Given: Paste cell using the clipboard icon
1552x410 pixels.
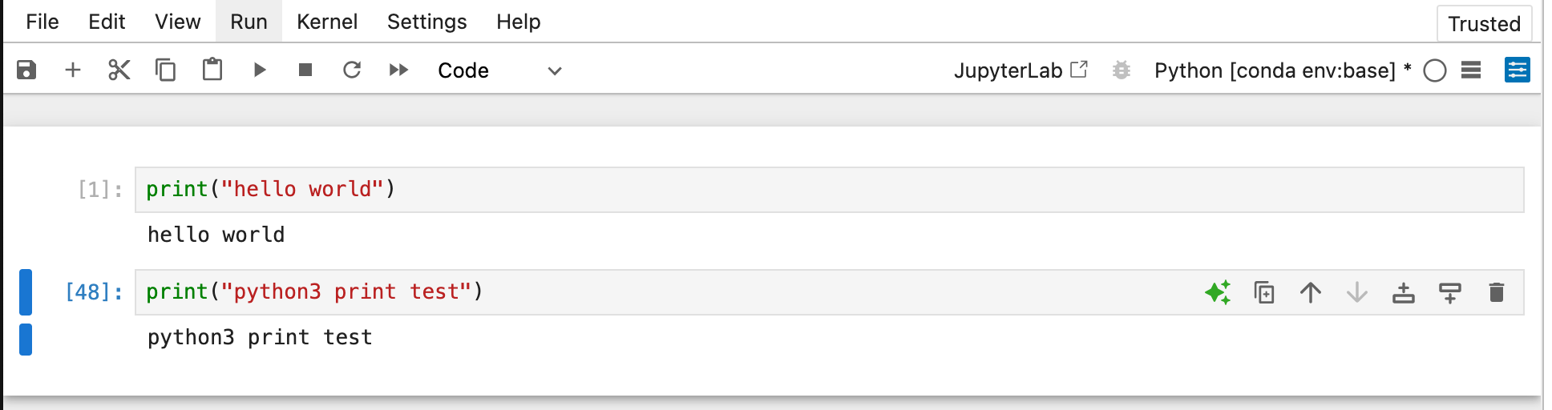Looking at the screenshot, I should pos(212,70).
